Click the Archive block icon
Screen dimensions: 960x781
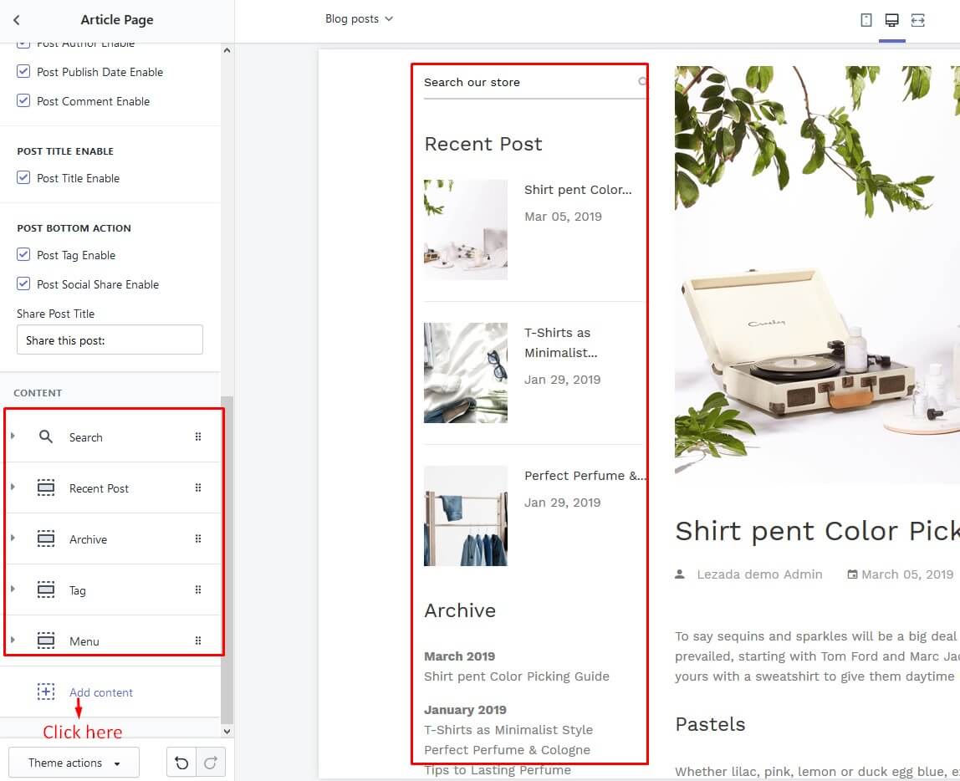pos(46,539)
